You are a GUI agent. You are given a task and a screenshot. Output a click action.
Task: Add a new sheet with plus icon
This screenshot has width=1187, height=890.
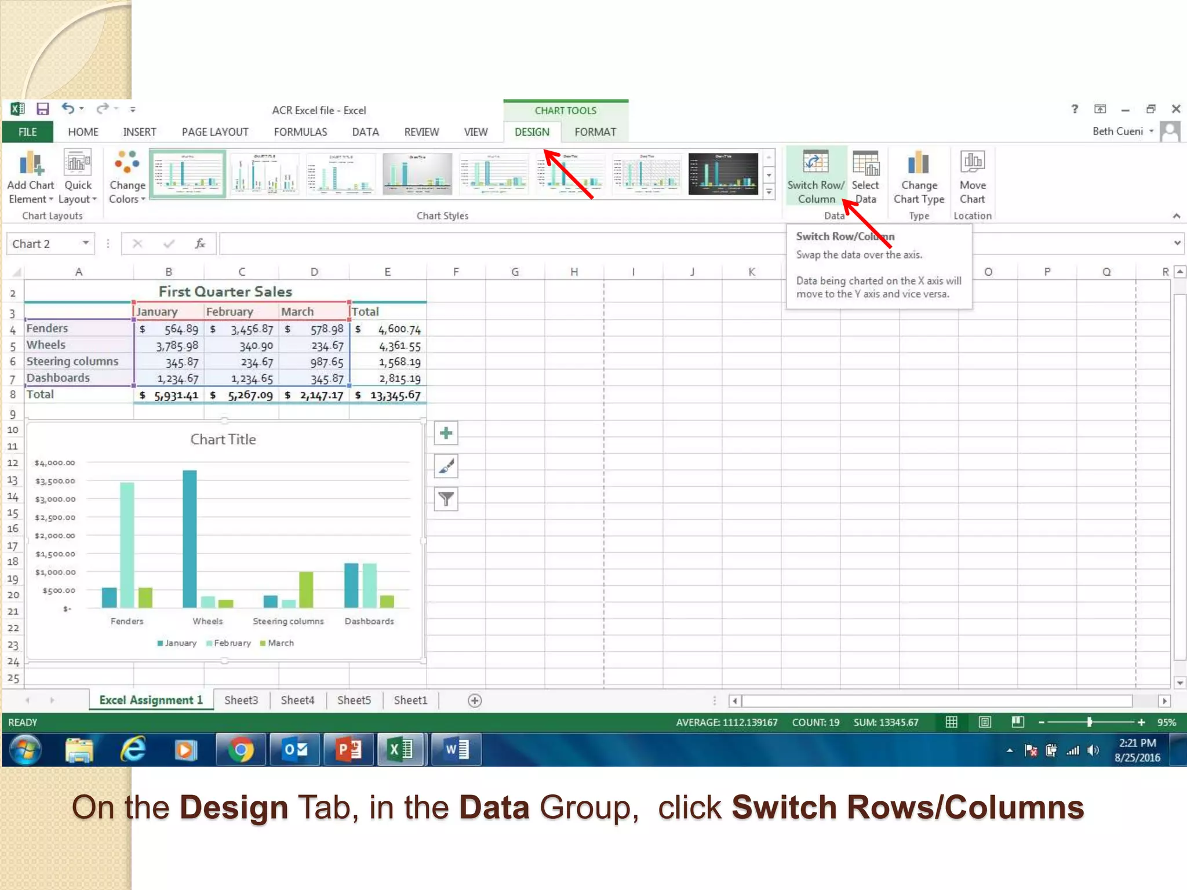click(x=474, y=701)
